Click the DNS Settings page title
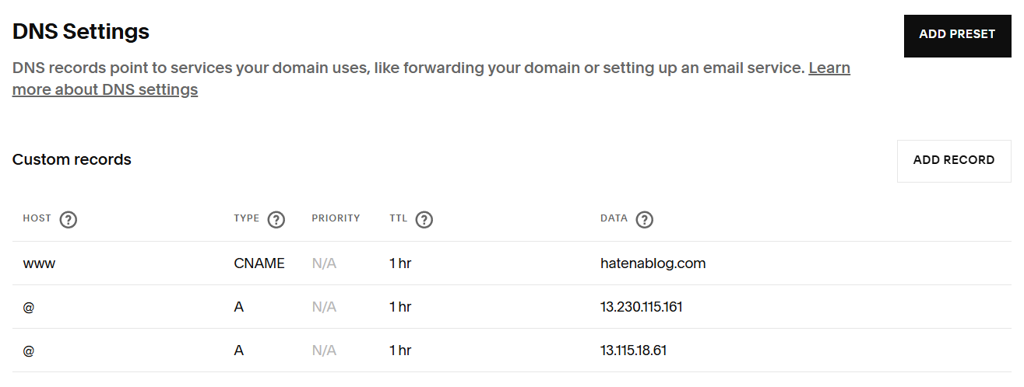The image size is (1024, 387). coord(81,32)
